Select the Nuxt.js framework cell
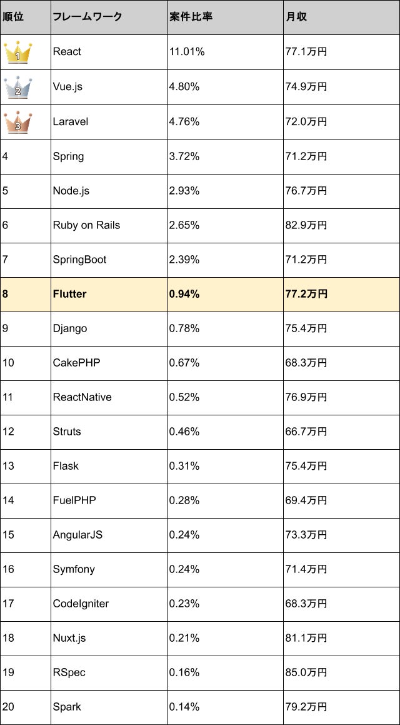Screen dimensions: 400x725 point(109,639)
